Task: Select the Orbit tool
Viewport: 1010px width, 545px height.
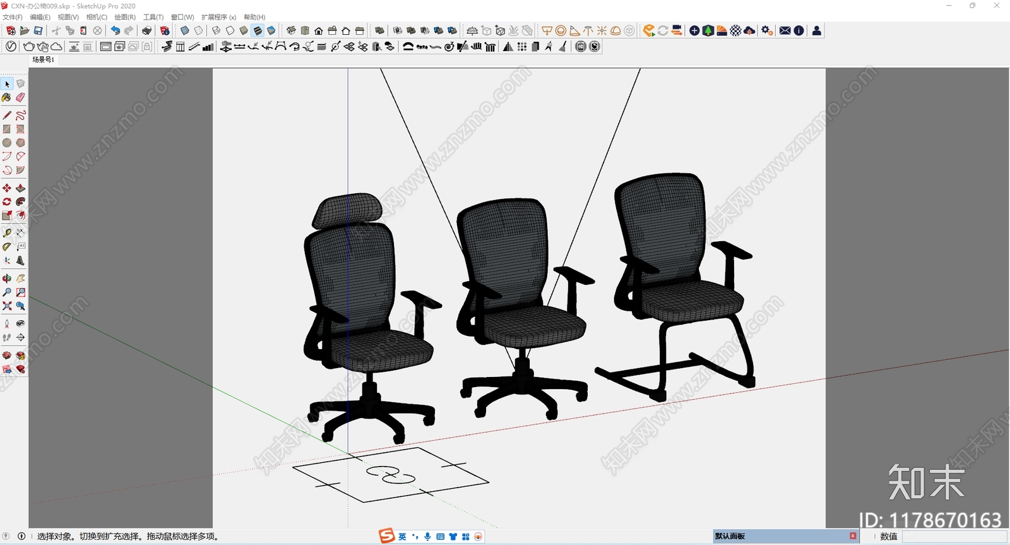Action: click(7, 278)
